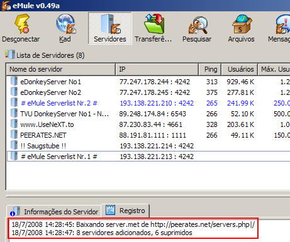Click IP 77.247.178.244 : 4242
The height and width of the screenshot is (242, 290).
click(155, 82)
